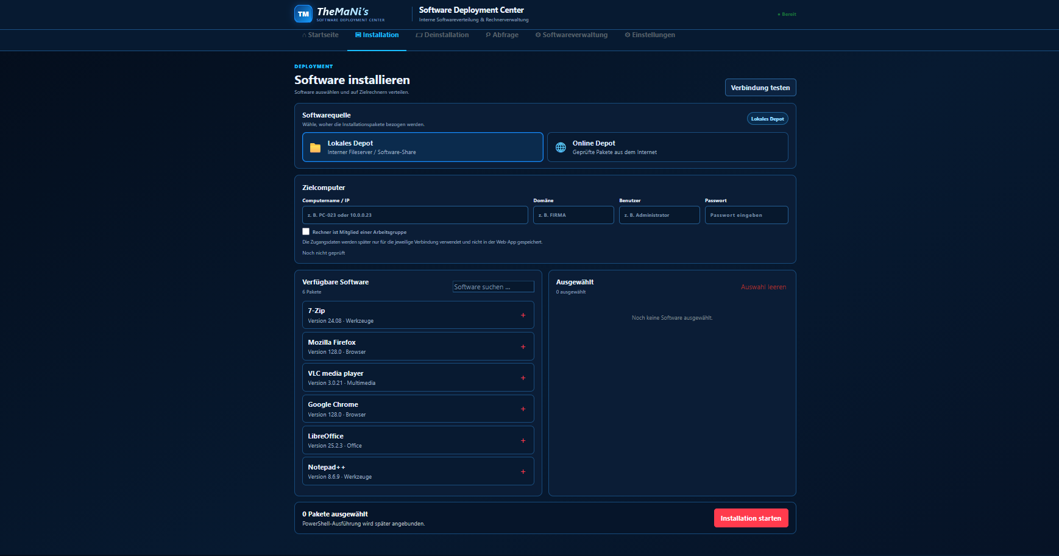
Task: Click the 'Software suchen' search box
Action: 494,287
